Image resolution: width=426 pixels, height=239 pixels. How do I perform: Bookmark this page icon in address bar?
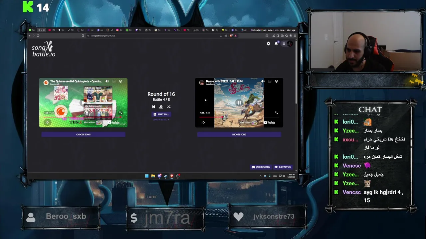[x=83, y=36]
